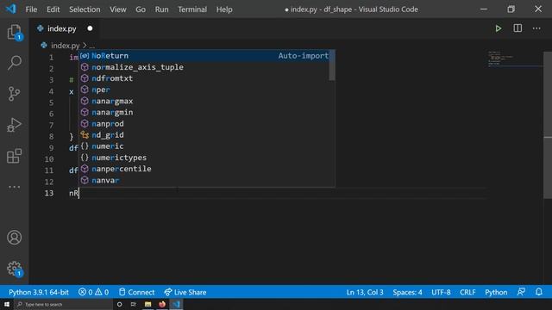Open the Manage settings gear
Image resolution: width=552 pixels, height=310 pixels.
pyautogui.click(x=14, y=269)
